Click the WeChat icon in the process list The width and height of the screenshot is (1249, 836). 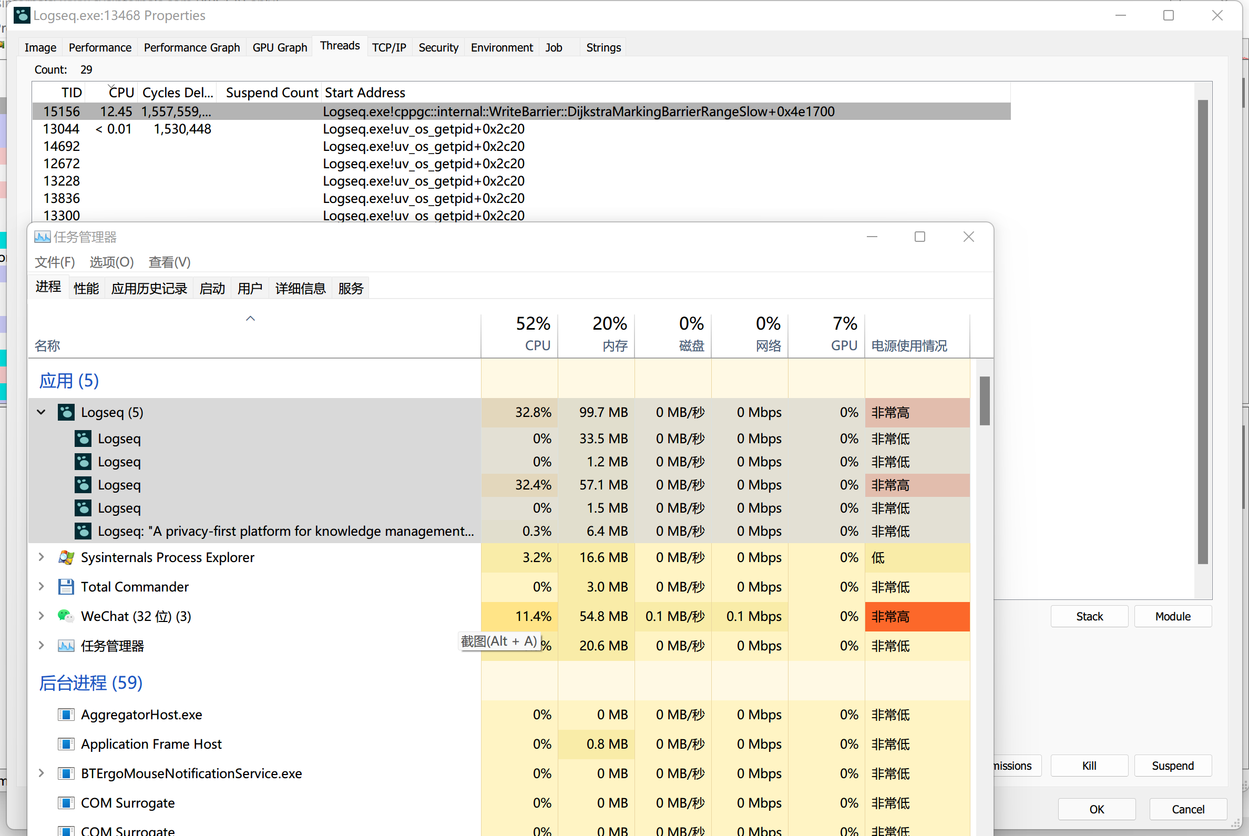[x=66, y=616]
